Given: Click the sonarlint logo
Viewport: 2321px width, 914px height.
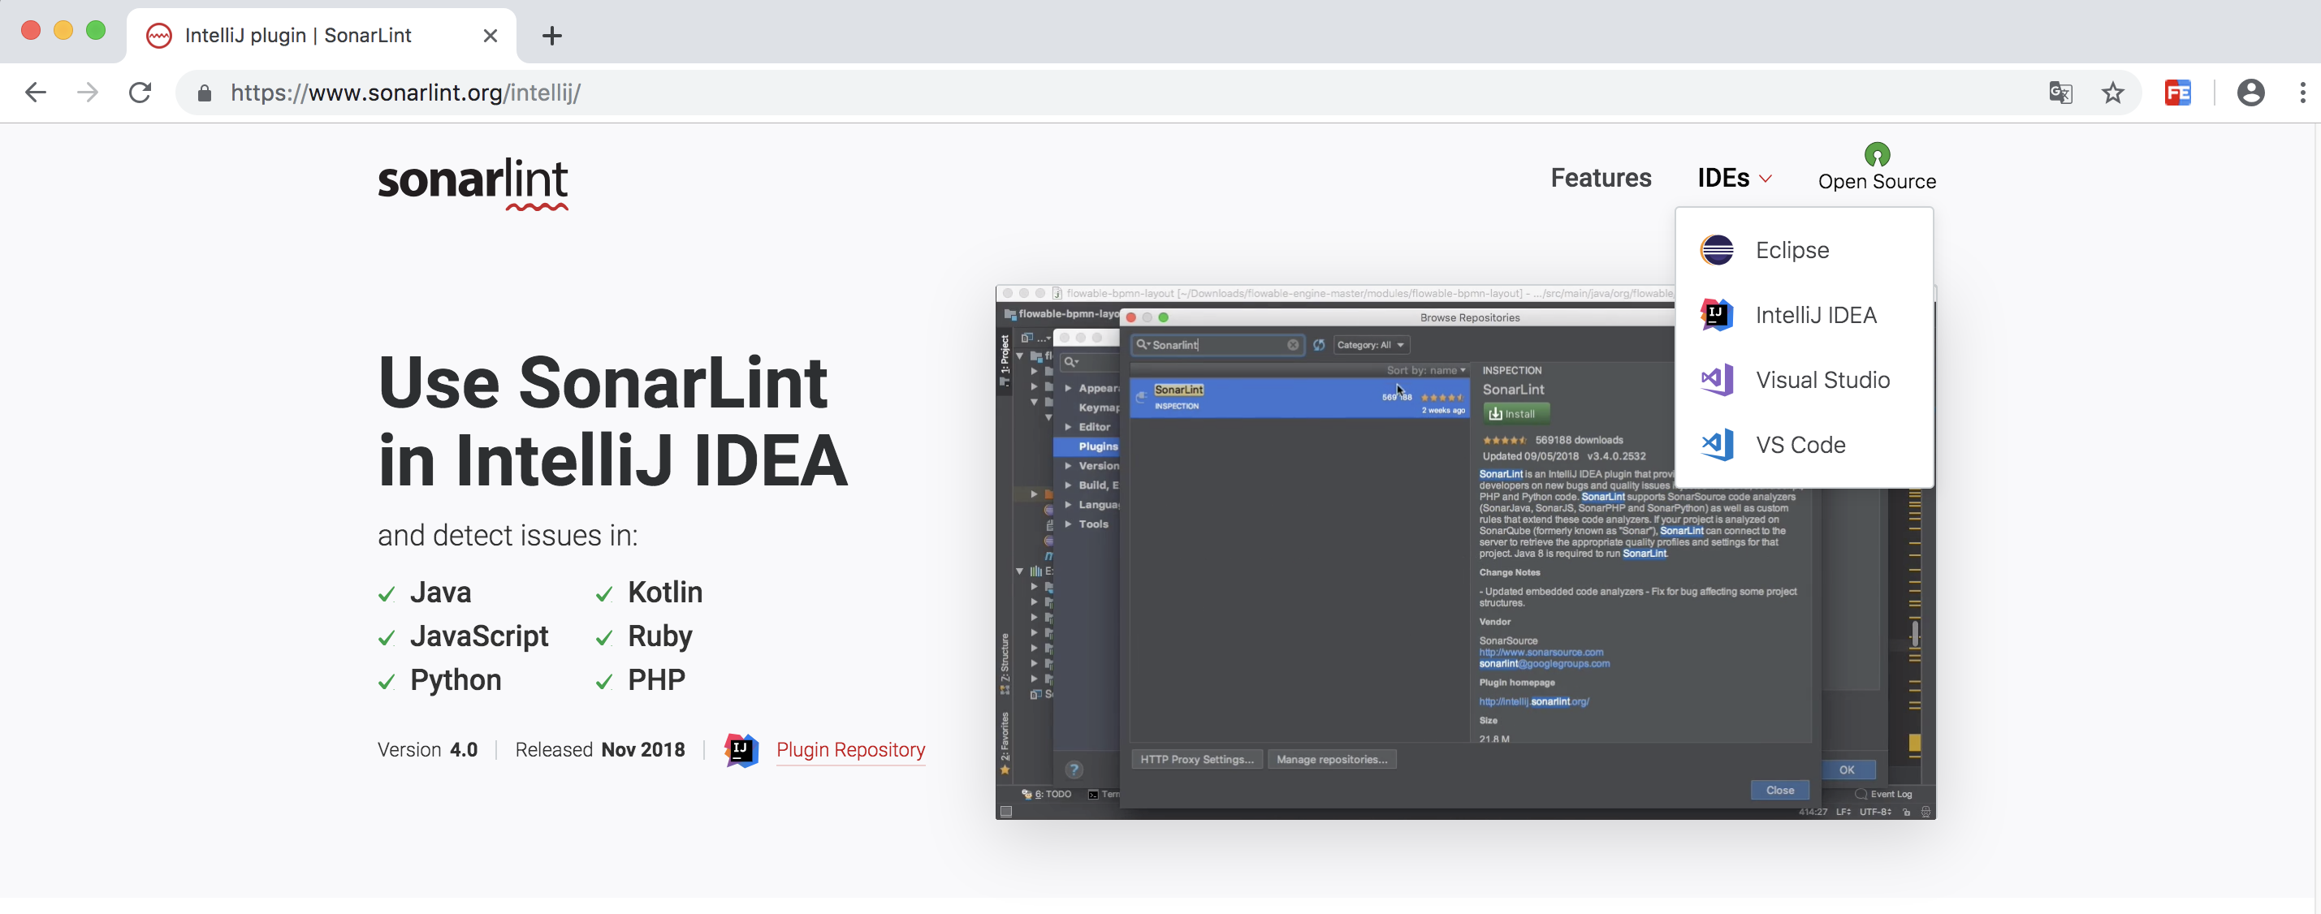Looking at the screenshot, I should coord(472,182).
